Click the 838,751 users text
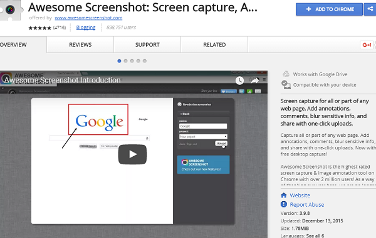The image size is (376, 238). click(x=121, y=27)
